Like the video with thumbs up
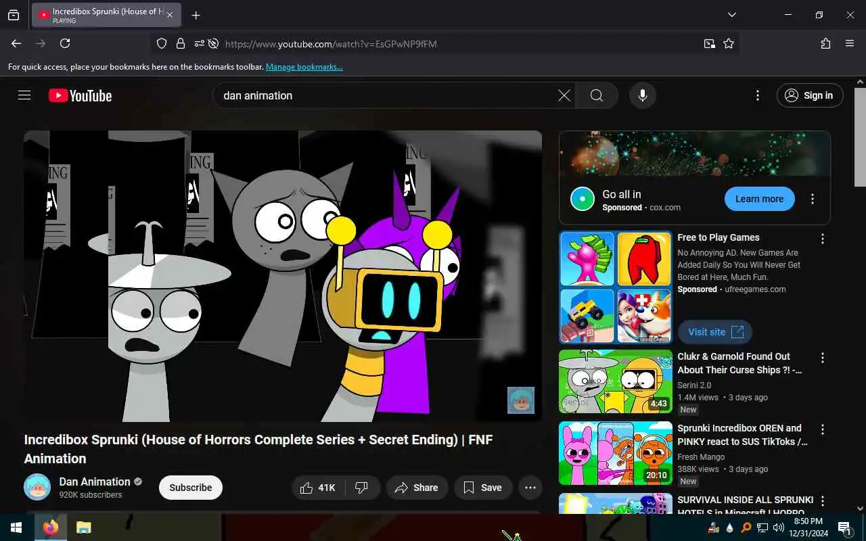866x541 pixels. point(318,488)
